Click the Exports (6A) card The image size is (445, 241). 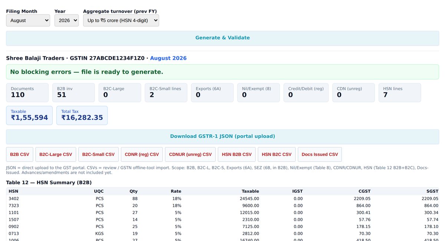(212, 92)
